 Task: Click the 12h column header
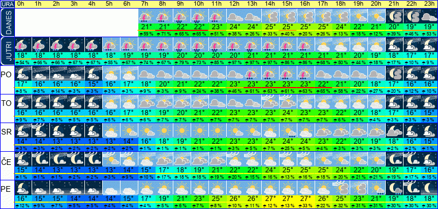coord(235,4)
